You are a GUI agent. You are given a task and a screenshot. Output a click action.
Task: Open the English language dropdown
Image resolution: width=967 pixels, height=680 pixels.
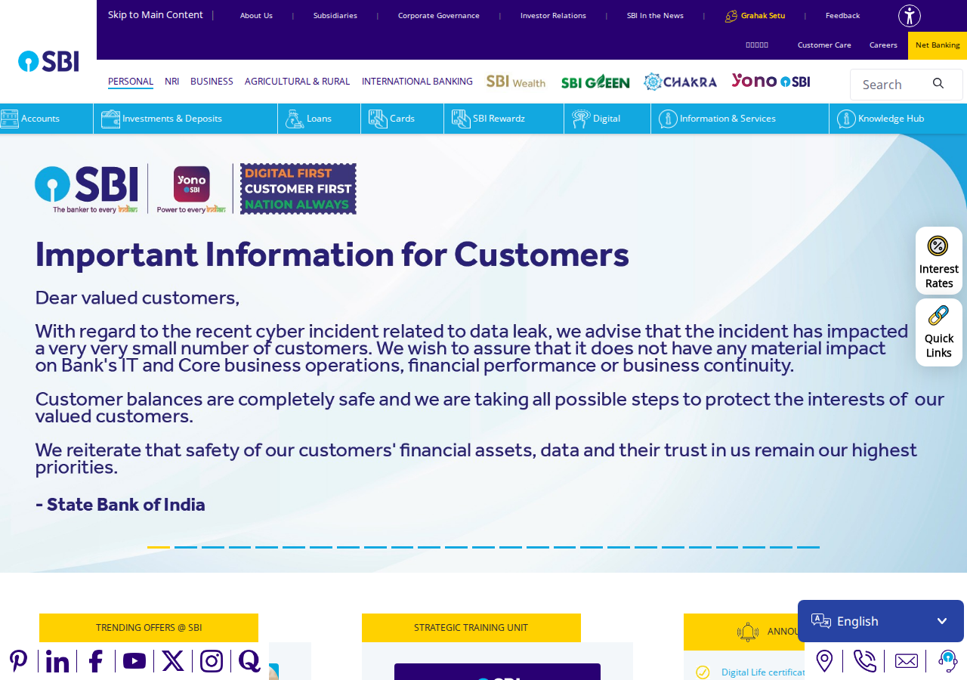(881, 621)
